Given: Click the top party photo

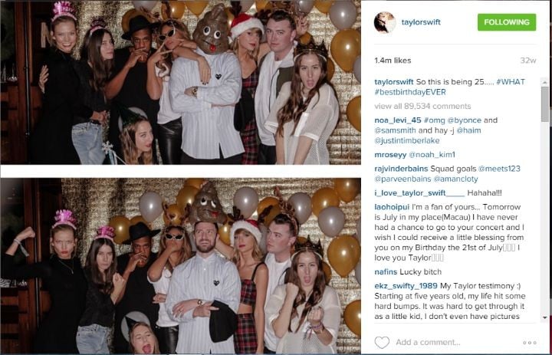Looking at the screenshot, I should (x=181, y=82).
